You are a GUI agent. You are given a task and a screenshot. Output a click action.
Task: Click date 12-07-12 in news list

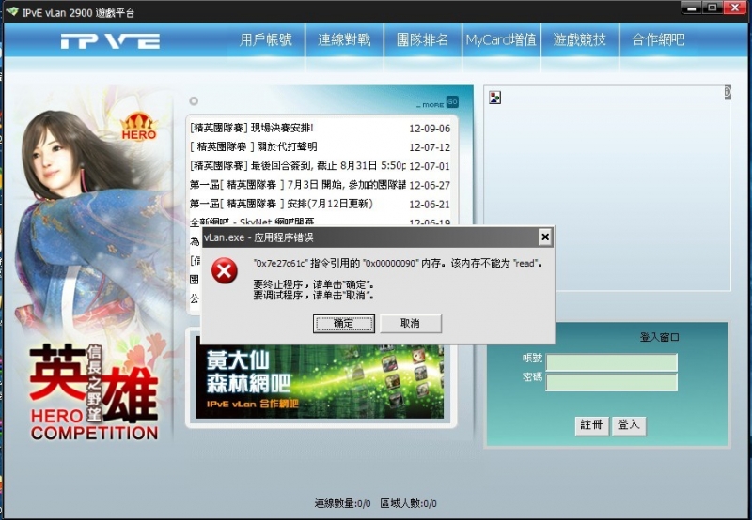coord(430,147)
